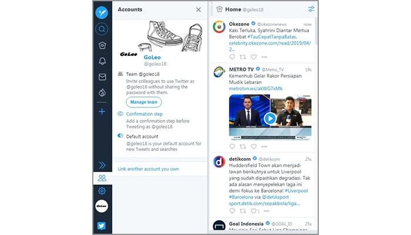The height and width of the screenshot is (235, 411).
Task: Click the GoLeo logo in the Accounts panel
Action: [x=129, y=54]
